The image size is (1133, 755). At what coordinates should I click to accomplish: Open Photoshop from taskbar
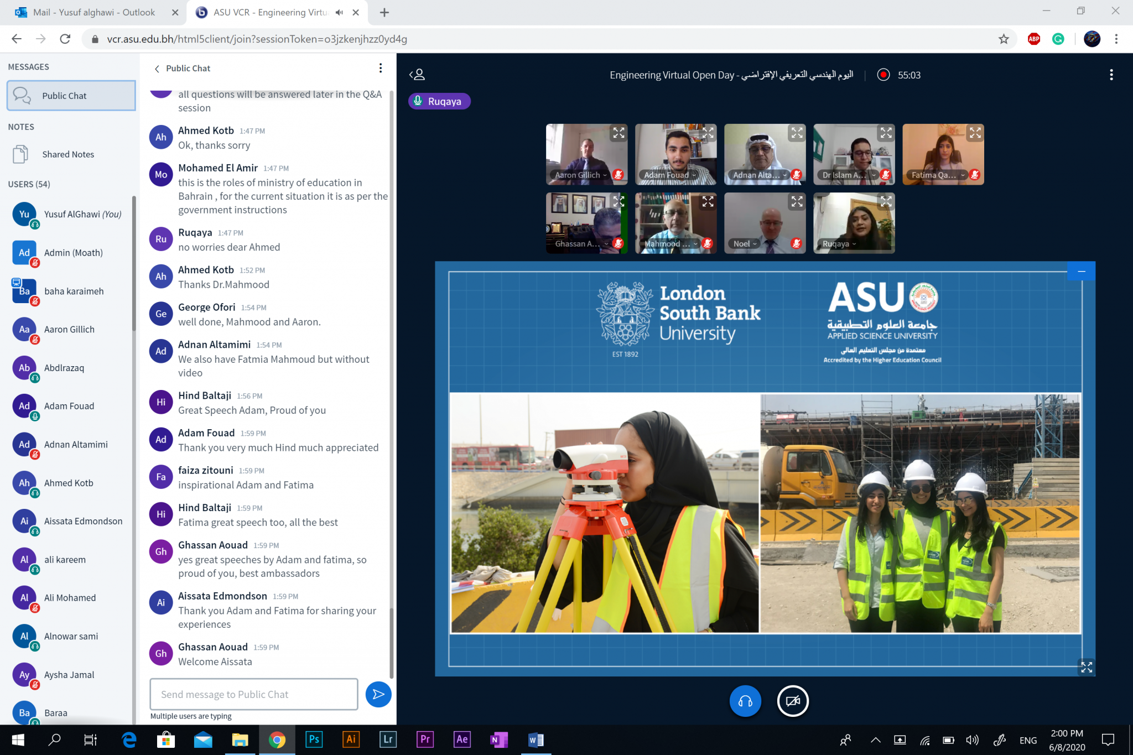point(314,740)
